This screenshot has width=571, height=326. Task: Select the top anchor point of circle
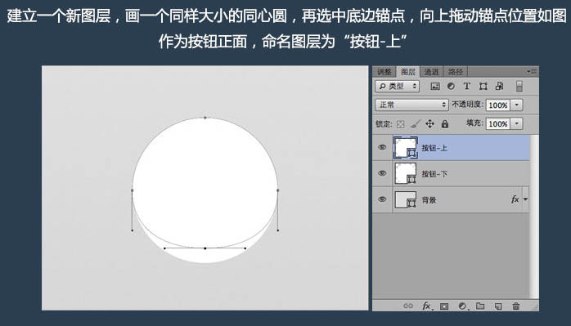click(x=205, y=118)
